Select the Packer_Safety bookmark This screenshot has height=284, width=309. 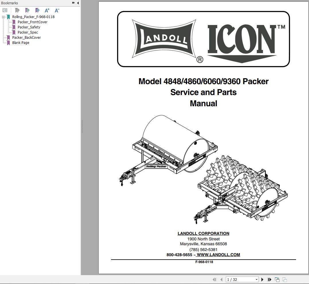tap(28, 27)
